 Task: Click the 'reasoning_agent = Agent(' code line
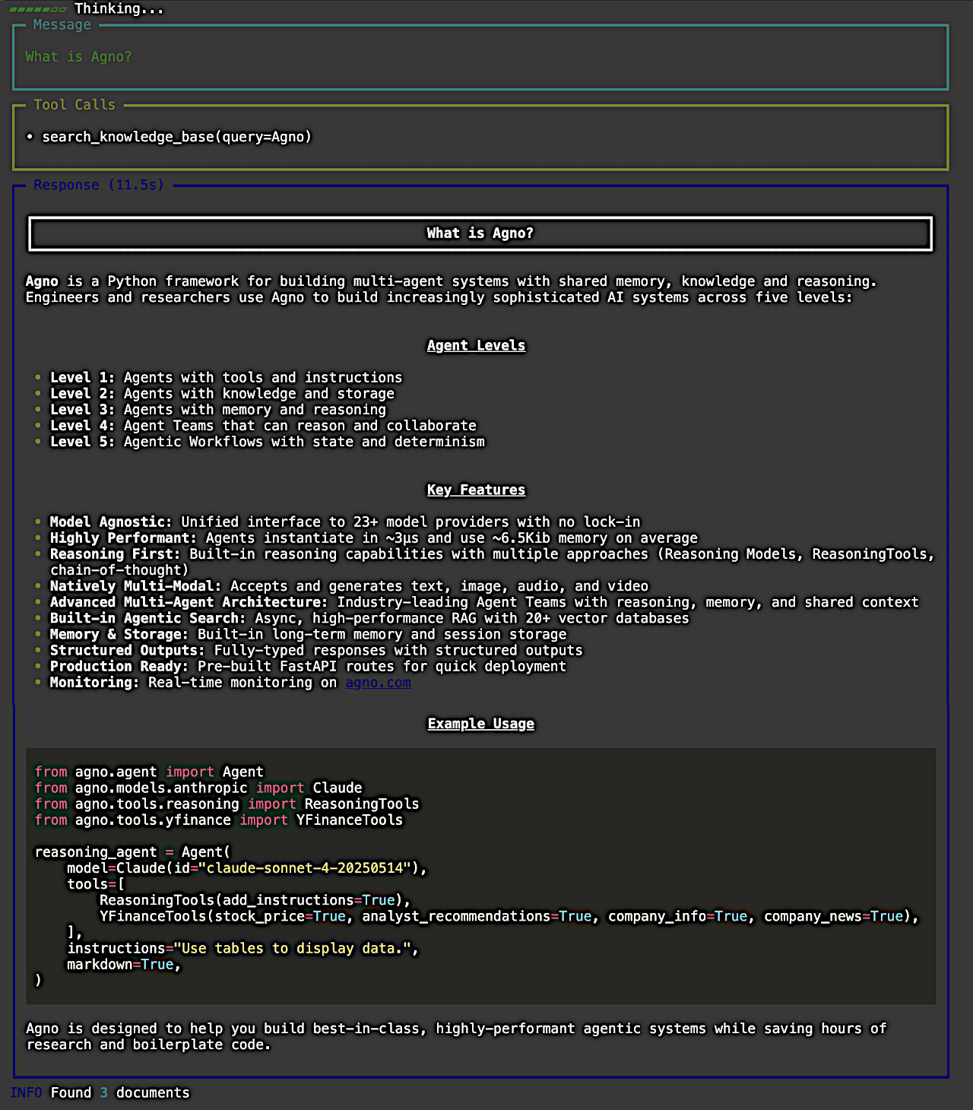pyautogui.click(x=132, y=852)
